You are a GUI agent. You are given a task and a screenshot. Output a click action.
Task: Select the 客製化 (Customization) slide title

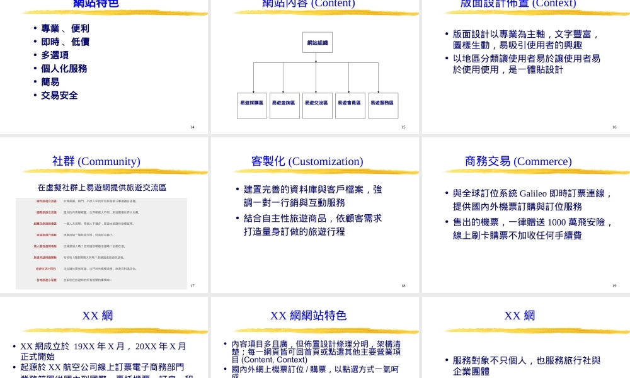[307, 161]
